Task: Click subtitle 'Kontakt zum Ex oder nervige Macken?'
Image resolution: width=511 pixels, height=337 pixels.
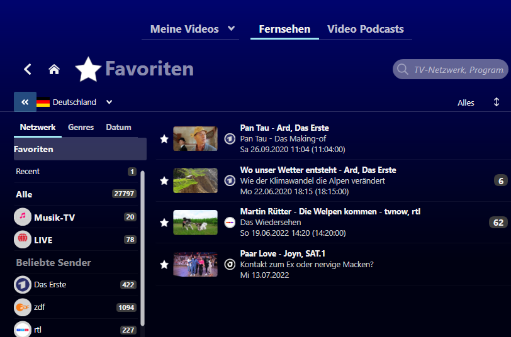Action: tap(306, 265)
